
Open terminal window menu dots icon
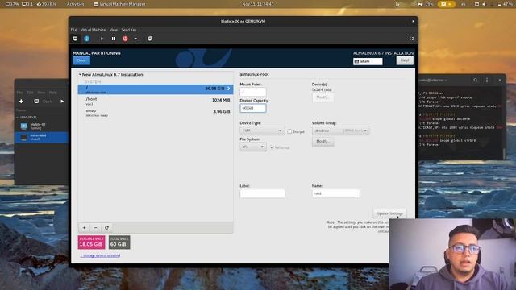(x=487, y=80)
